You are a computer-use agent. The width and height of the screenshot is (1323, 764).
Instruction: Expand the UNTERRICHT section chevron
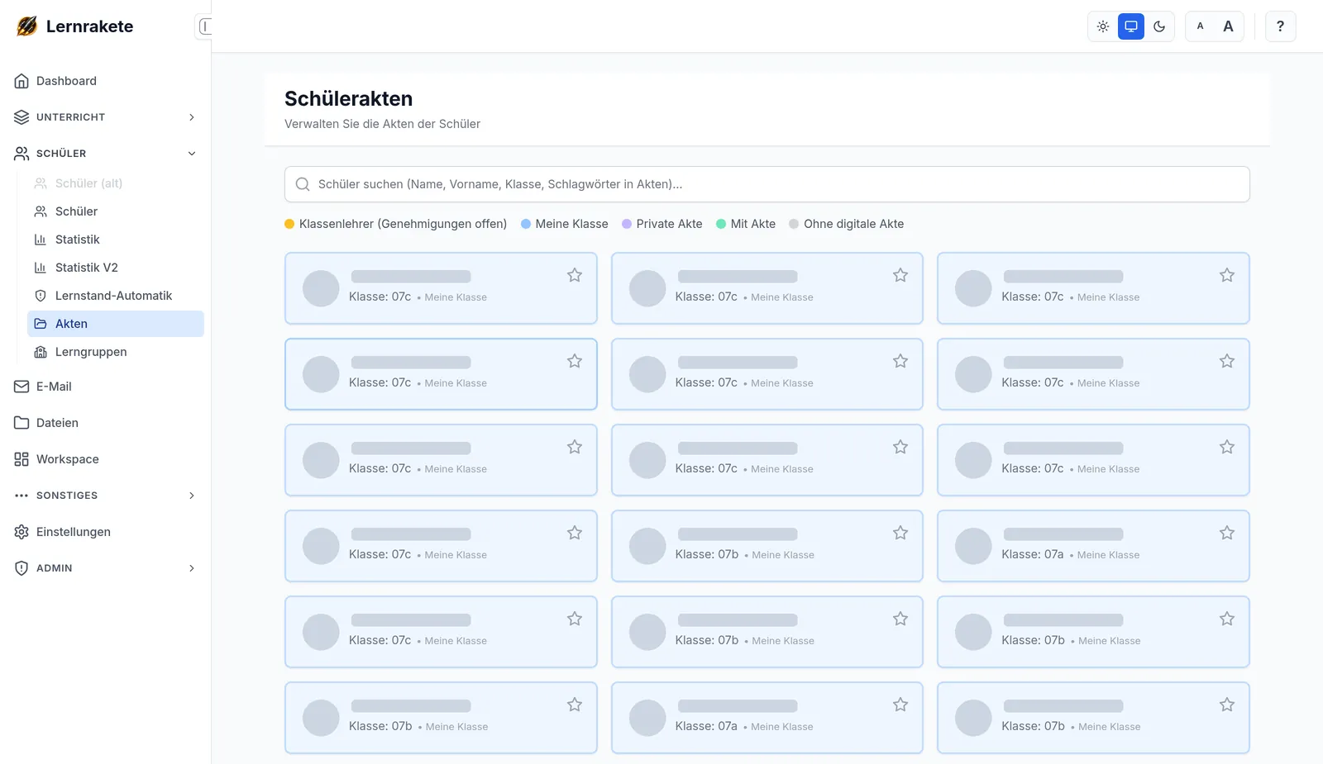(192, 117)
